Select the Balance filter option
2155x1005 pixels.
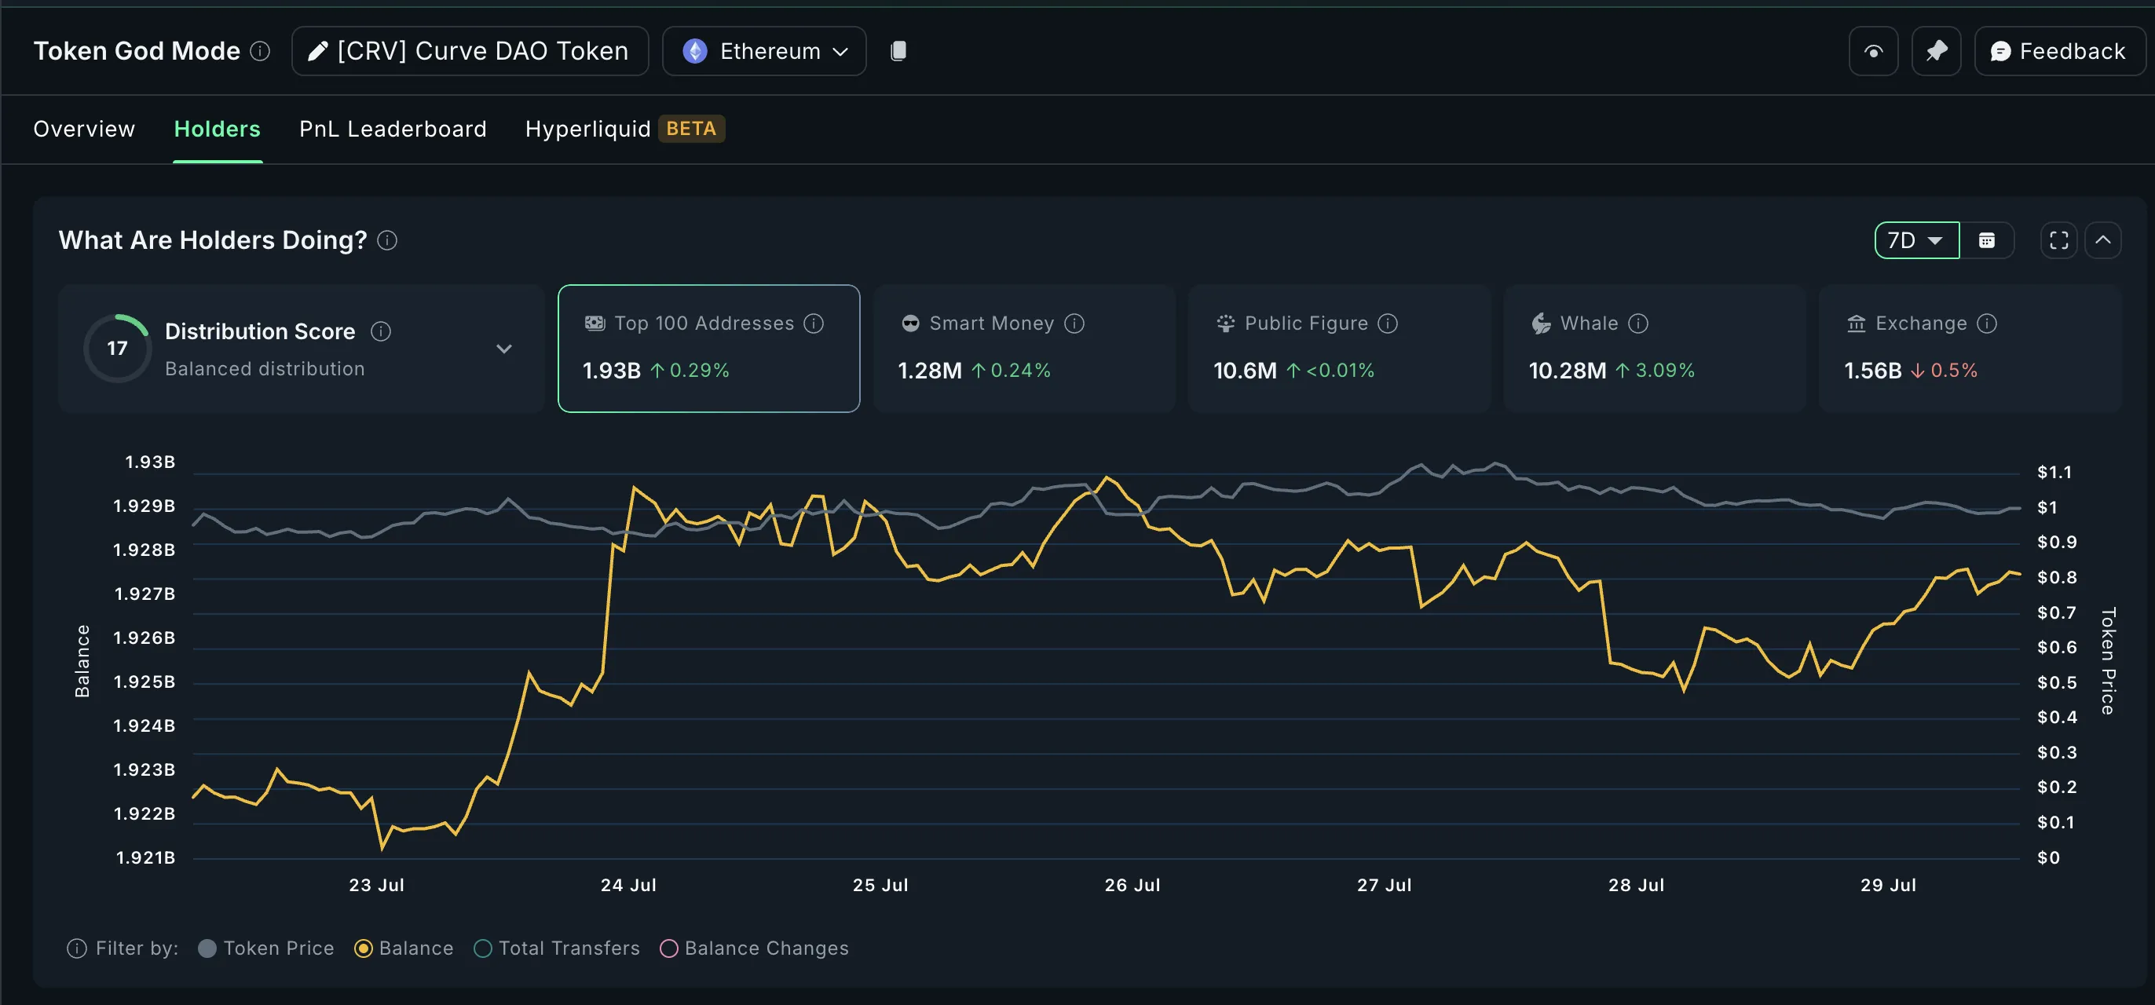point(404,948)
